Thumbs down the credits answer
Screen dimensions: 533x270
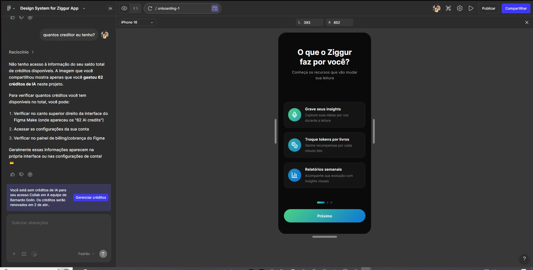[x=21, y=174]
